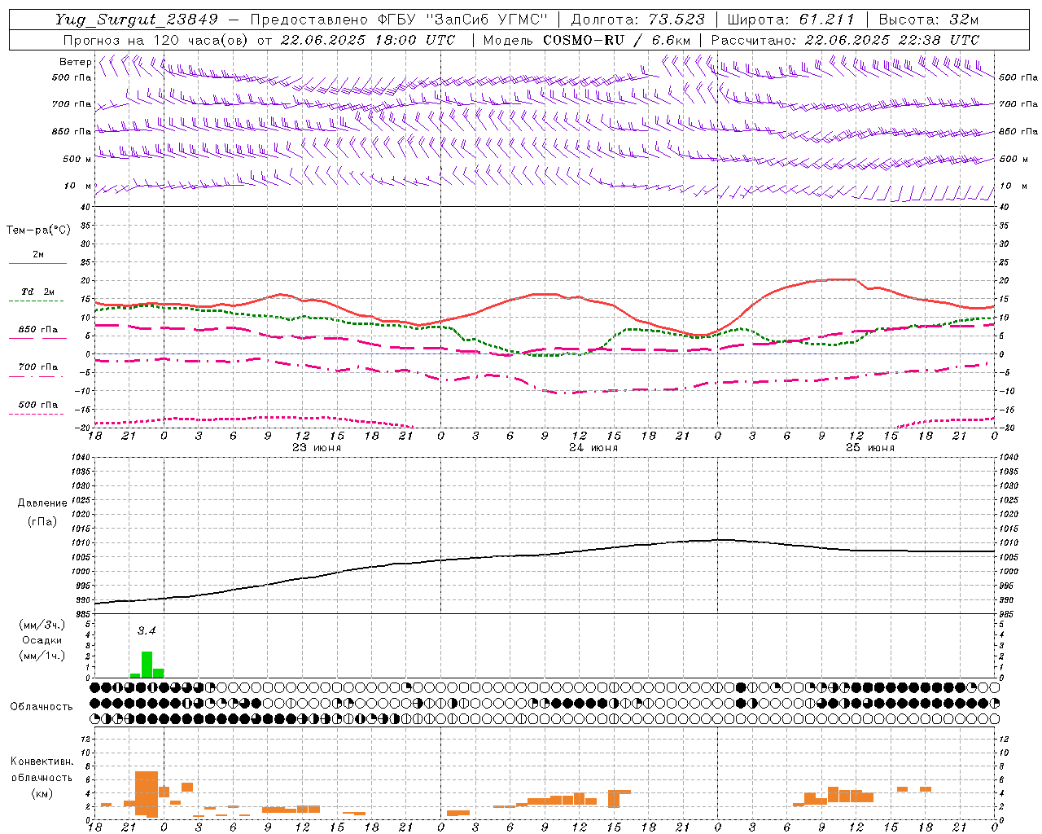Click the 700 гПа temperature legend entry
Image resolution: width=1042 pixels, height=834 pixels.
click(x=37, y=367)
